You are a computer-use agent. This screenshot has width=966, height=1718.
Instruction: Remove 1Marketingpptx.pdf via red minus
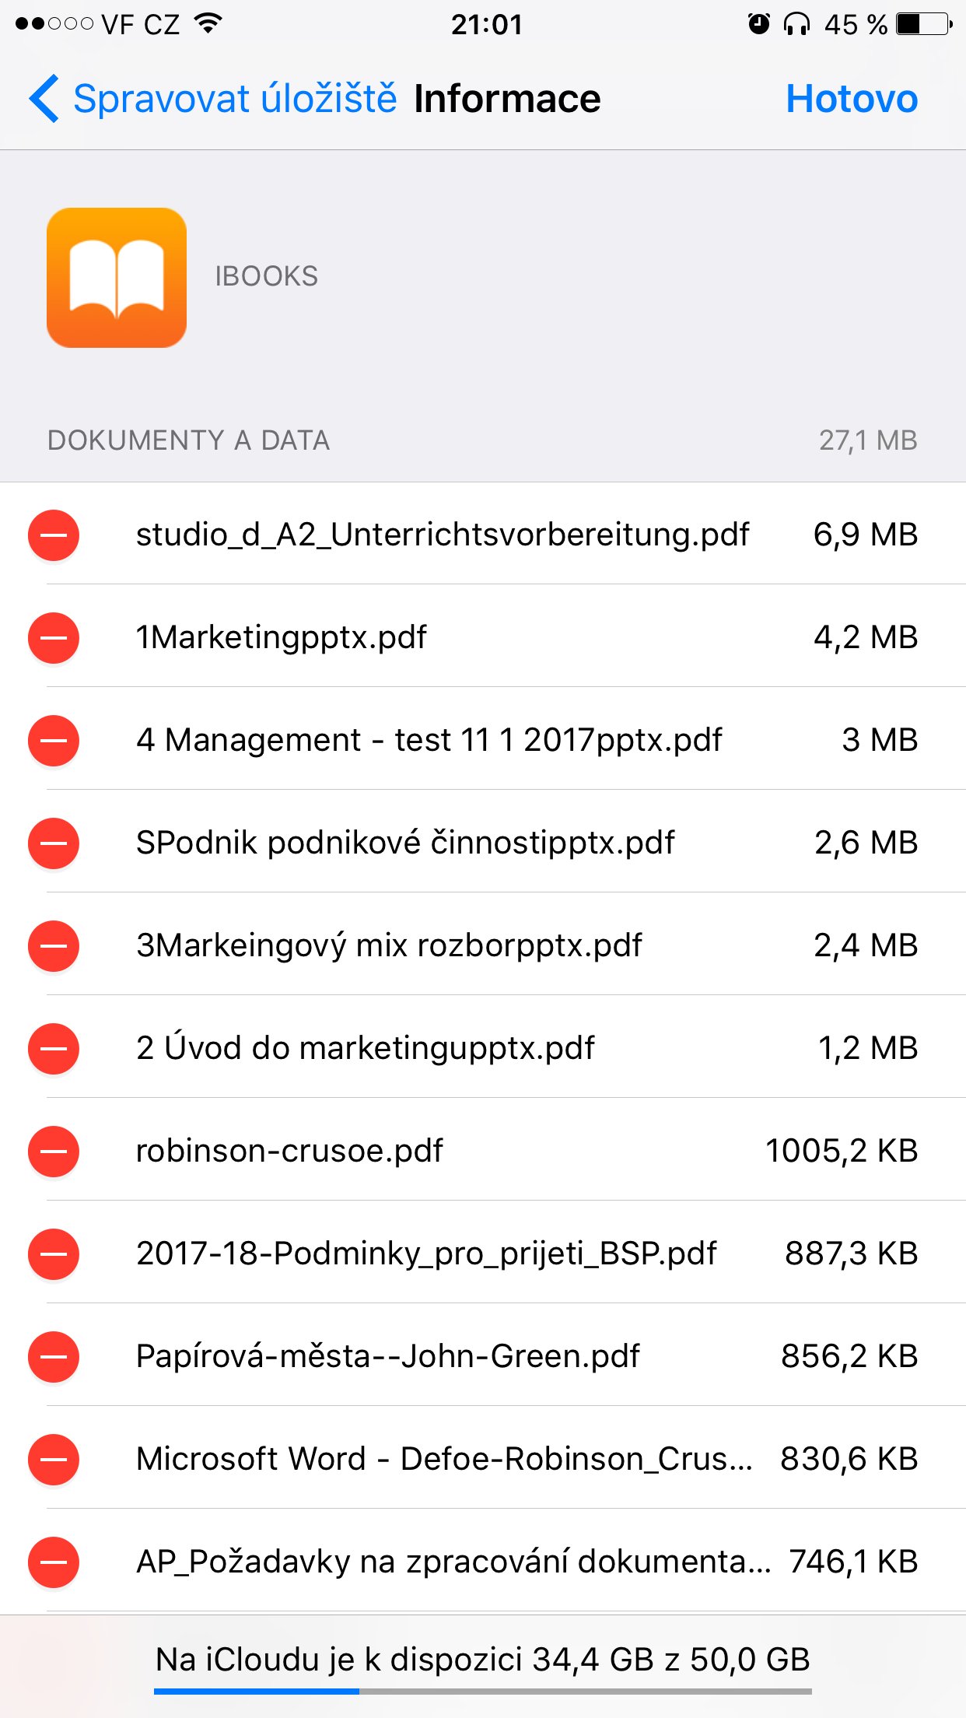[x=54, y=638]
